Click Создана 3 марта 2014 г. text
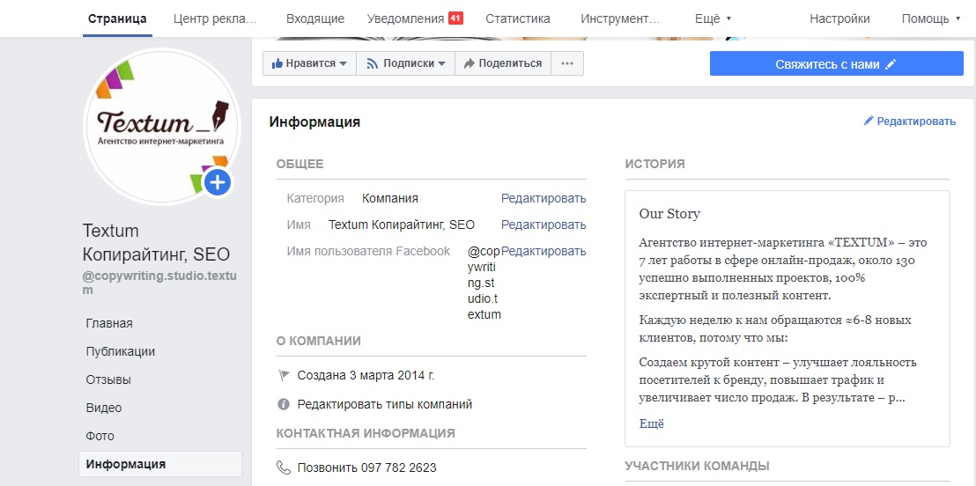This screenshot has height=486, width=976. pyautogui.click(x=366, y=375)
